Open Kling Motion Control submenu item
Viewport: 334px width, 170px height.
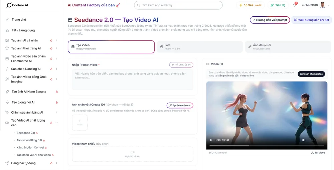coord(30,147)
